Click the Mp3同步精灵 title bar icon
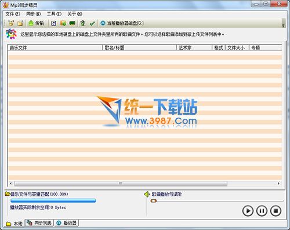Screen dimensions: 290x230 pyautogui.click(x=6, y=5)
